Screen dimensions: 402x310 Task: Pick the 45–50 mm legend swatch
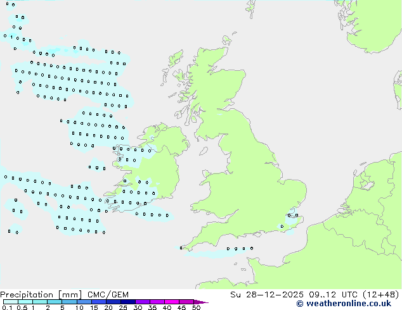pos(186,302)
